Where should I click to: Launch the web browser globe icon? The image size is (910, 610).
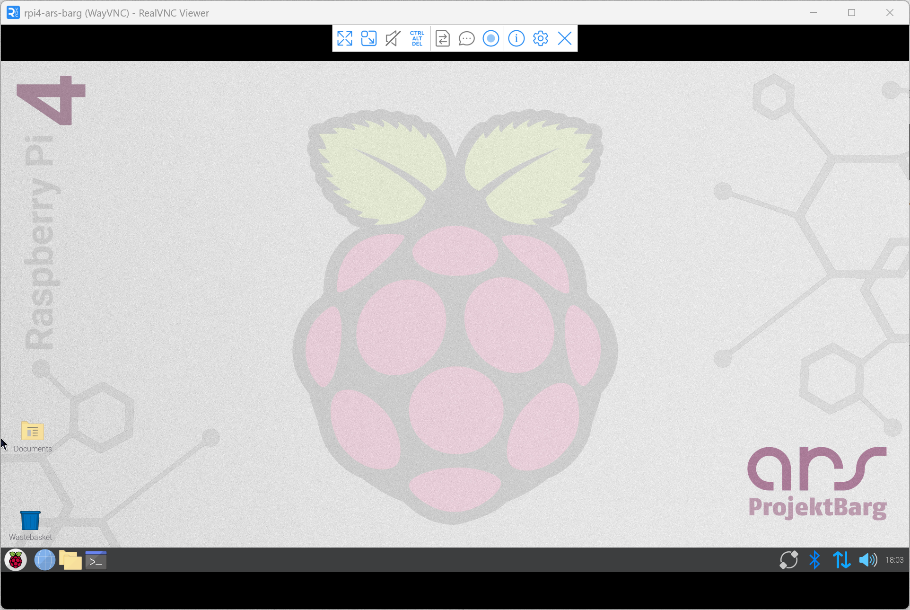click(x=45, y=560)
